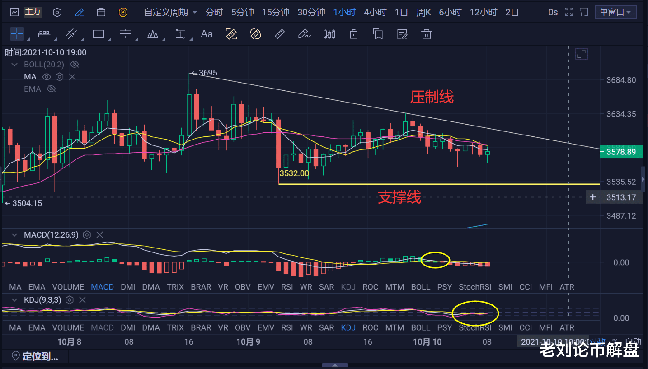Image resolution: width=648 pixels, height=369 pixels.
Task: Open the 单窗口 layout dropdown
Action: (x=615, y=12)
